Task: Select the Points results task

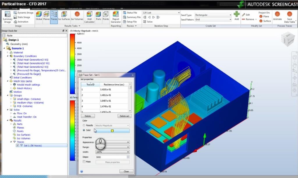Action: tap(106, 16)
